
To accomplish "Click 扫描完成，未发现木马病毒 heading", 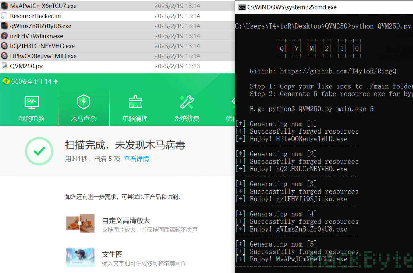I will point(125,145).
